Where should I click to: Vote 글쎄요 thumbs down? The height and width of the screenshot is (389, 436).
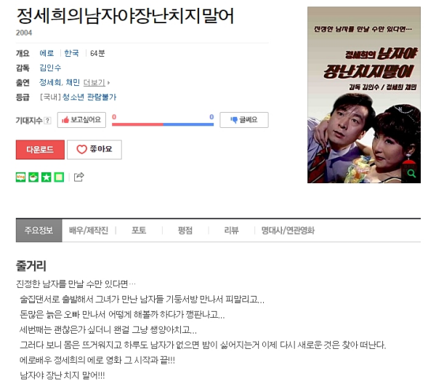244,120
